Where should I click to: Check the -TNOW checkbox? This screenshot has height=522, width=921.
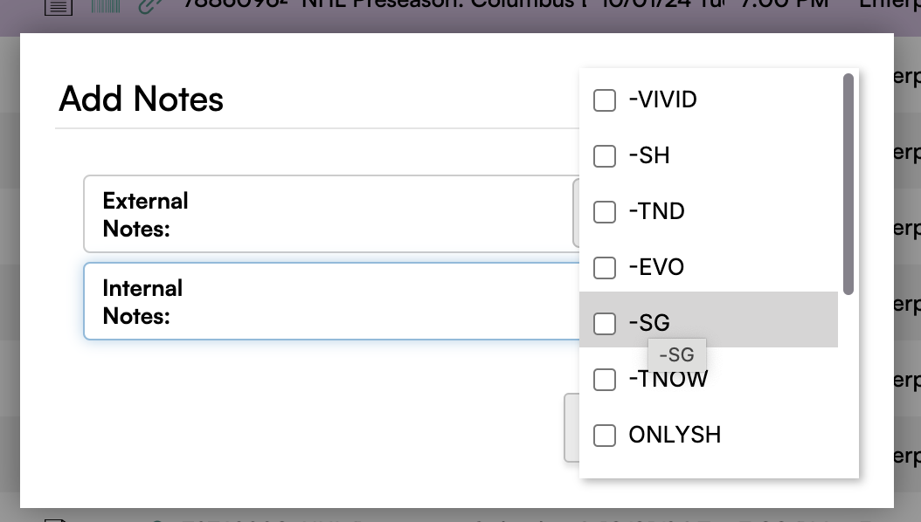605,380
